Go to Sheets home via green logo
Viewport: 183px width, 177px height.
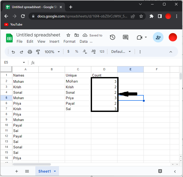9,38
